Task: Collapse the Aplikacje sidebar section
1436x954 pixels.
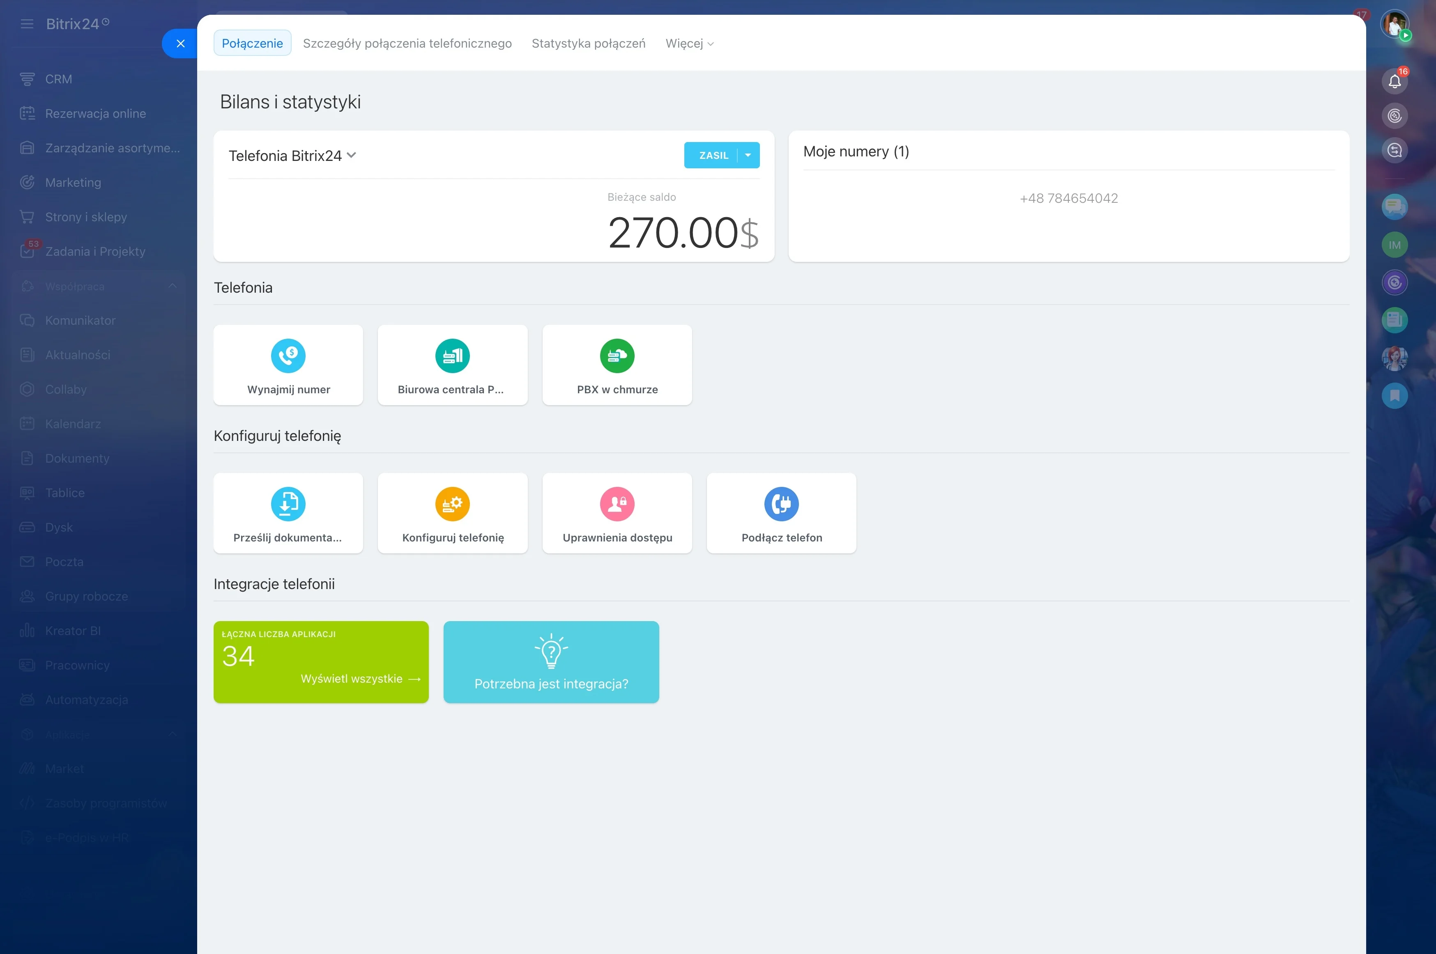Action: [173, 734]
